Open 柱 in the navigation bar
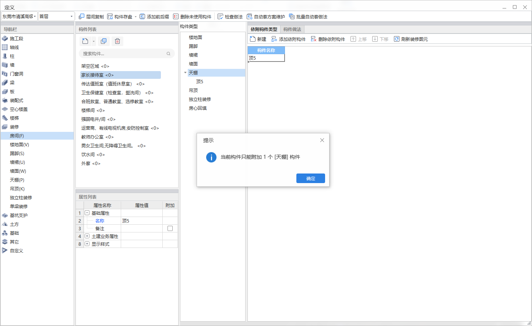This screenshot has width=532, height=326. [12, 56]
